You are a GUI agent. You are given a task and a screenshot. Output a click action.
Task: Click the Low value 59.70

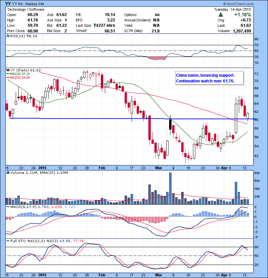(33, 25)
